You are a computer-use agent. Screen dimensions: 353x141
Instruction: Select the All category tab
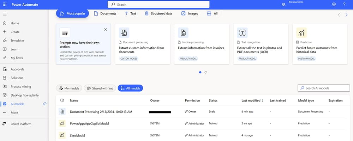click(212, 13)
